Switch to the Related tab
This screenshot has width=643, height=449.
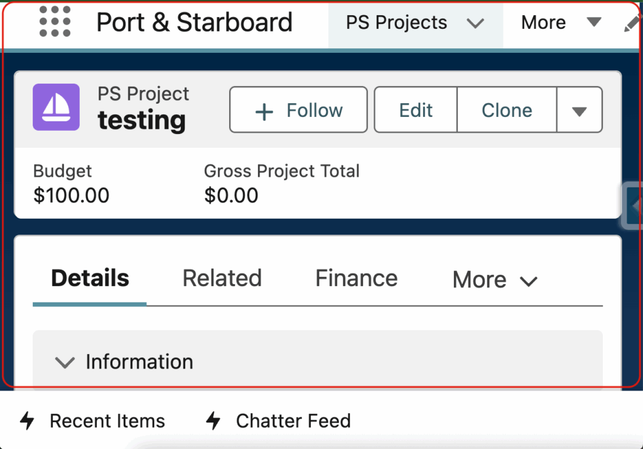click(222, 278)
